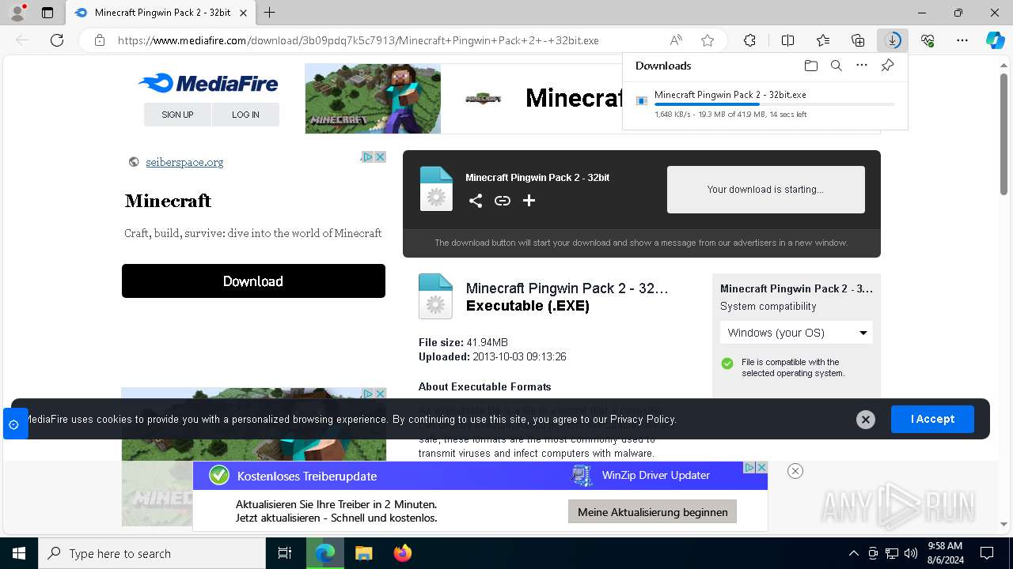The image size is (1013, 569).
Task: View site information lock icon
Action: click(100, 40)
